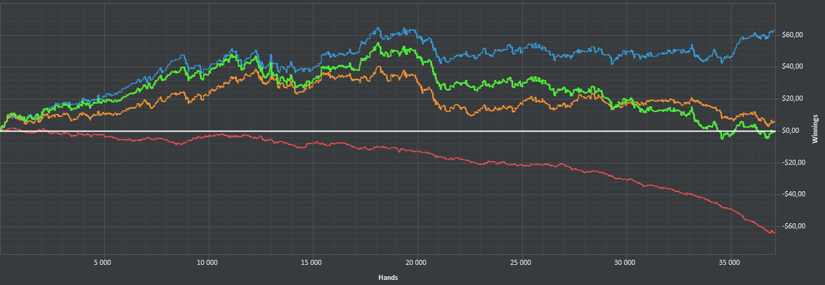825x285 pixels.
Task: Click the $0,00 winnings axis label
Action: click(792, 131)
